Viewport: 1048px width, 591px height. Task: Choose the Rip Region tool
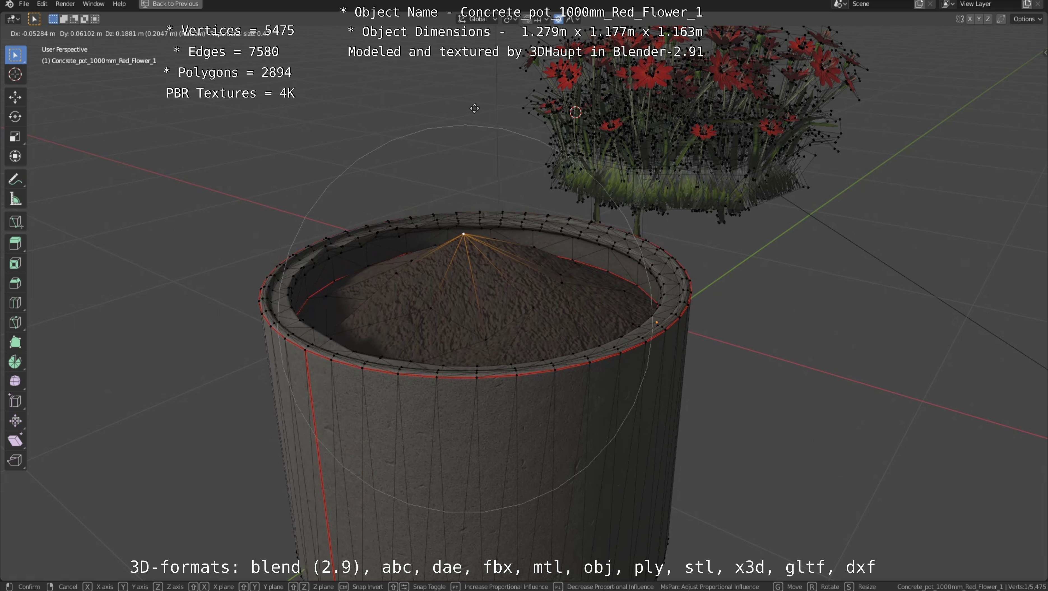click(x=15, y=460)
